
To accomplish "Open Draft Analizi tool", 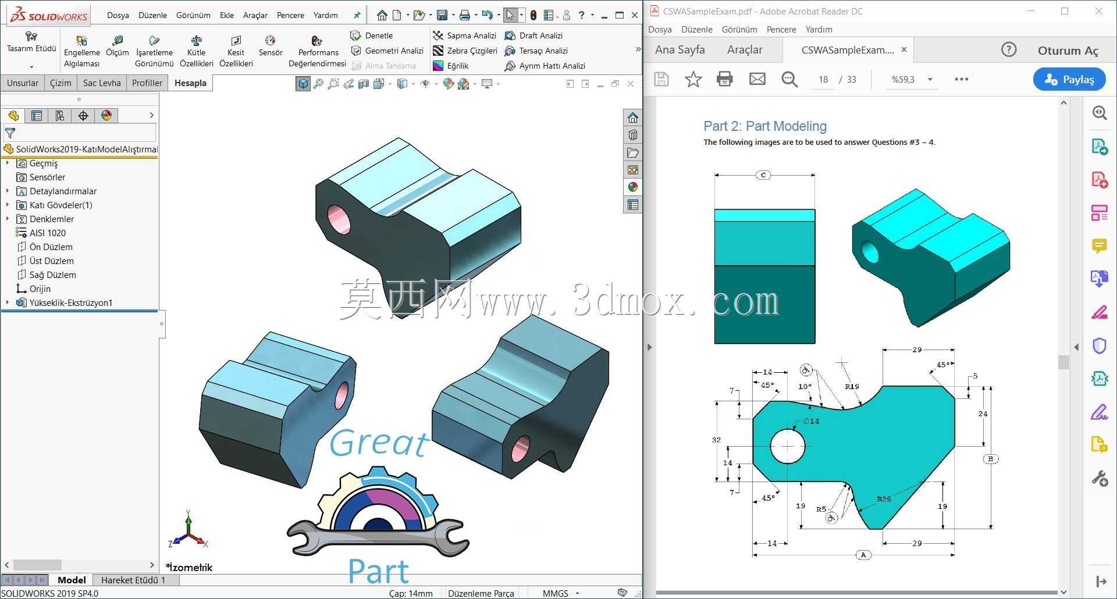I will 533,35.
